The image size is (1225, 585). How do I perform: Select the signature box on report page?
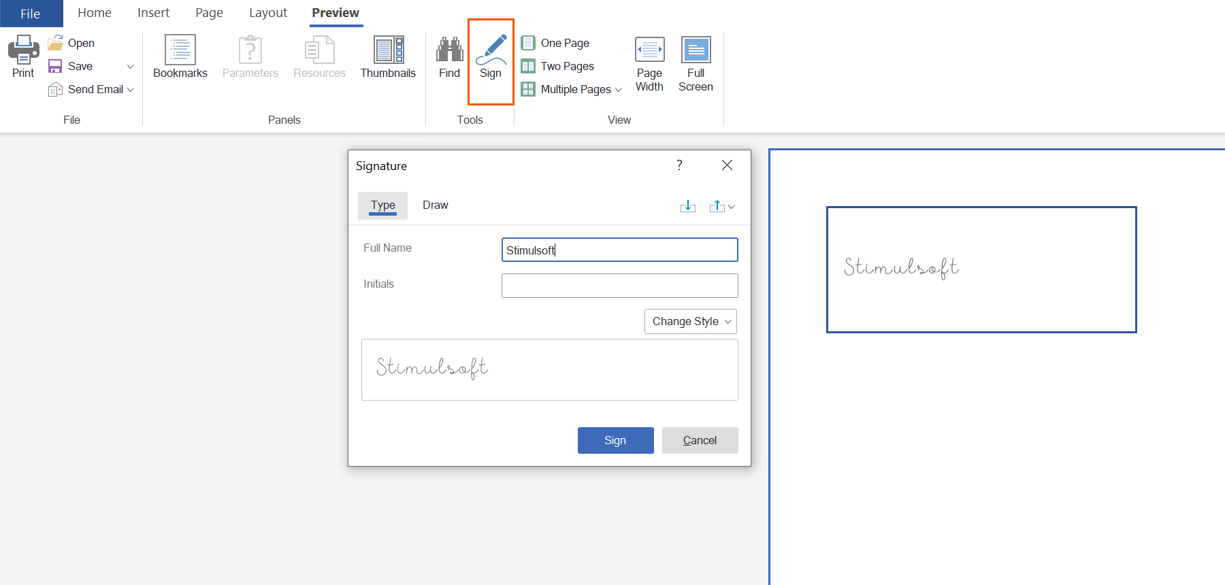(x=981, y=270)
